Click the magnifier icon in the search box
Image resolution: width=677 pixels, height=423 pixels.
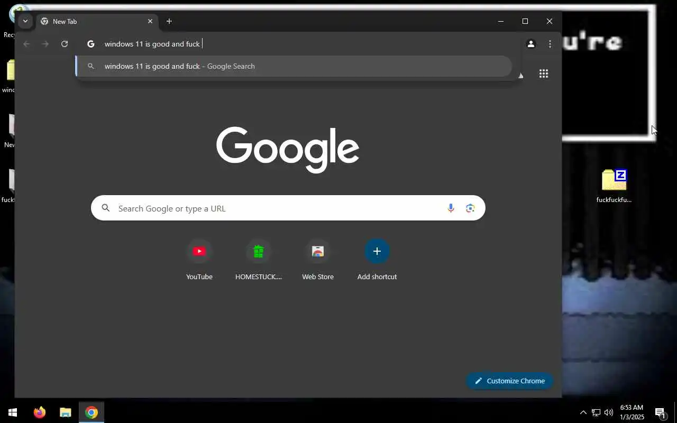[106, 208]
